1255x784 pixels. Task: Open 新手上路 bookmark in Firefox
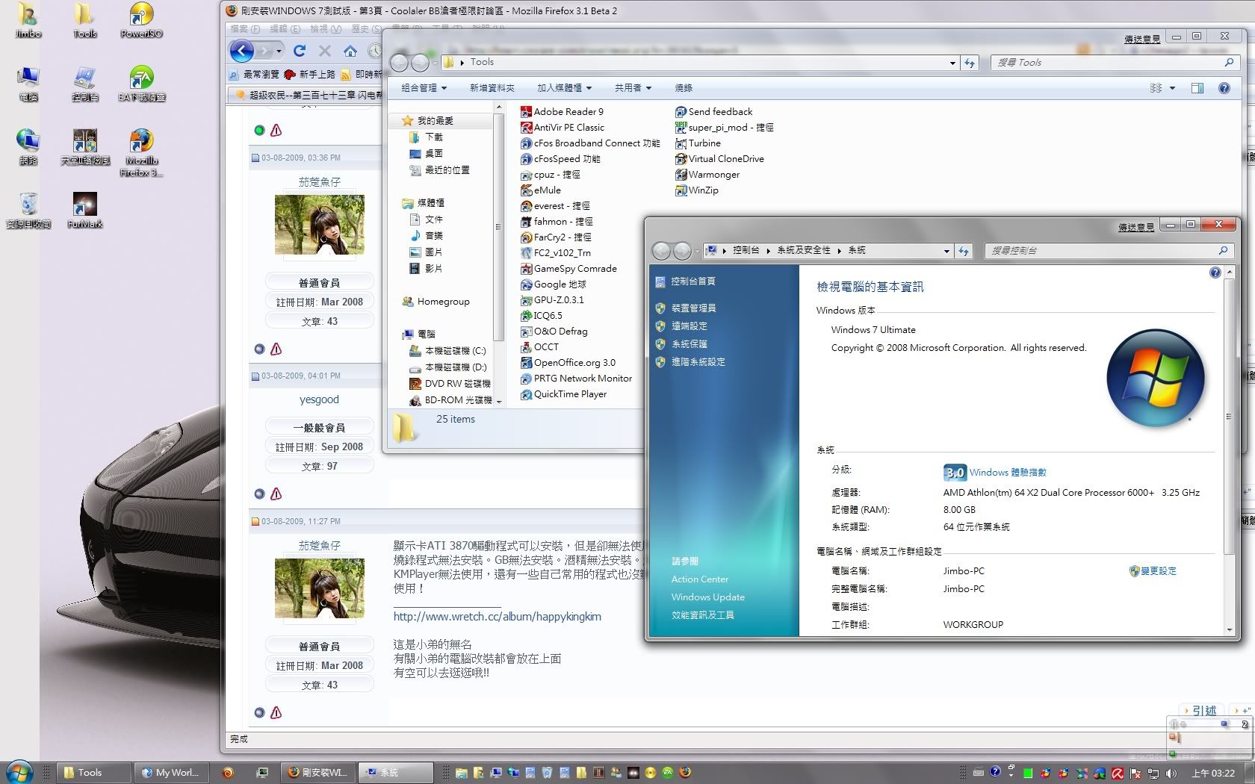click(x=310, y=74)
